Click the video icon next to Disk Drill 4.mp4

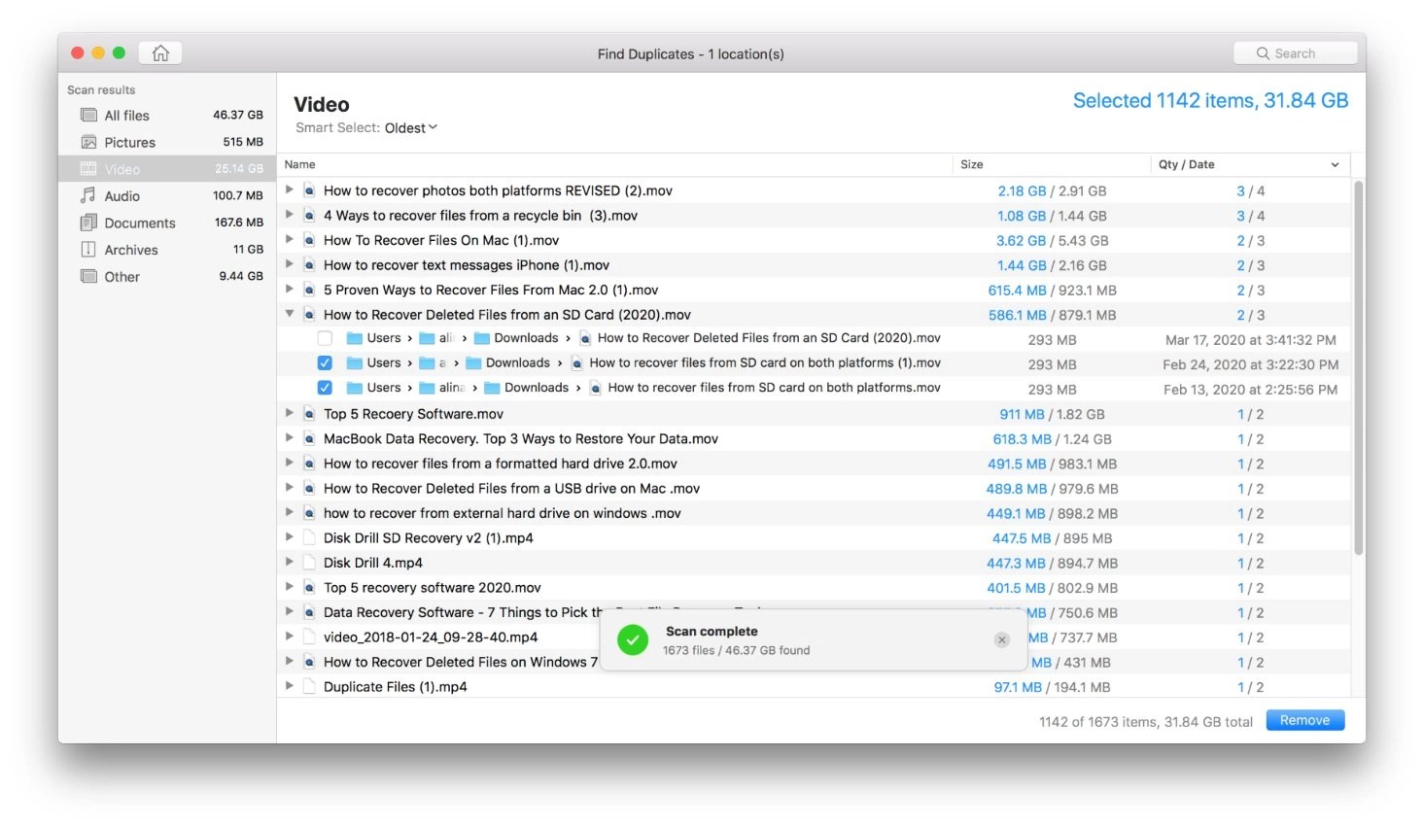(x=308, y=562)
